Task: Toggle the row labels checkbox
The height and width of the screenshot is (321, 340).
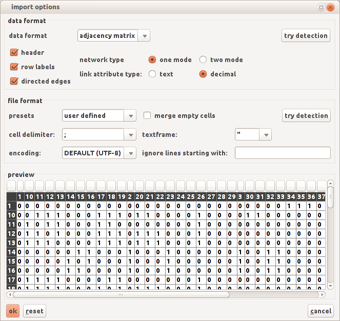Action: 14,67
